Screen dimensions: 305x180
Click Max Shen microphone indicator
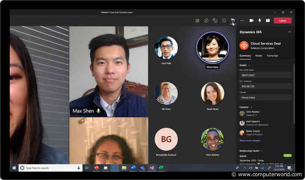coord(98,111)
